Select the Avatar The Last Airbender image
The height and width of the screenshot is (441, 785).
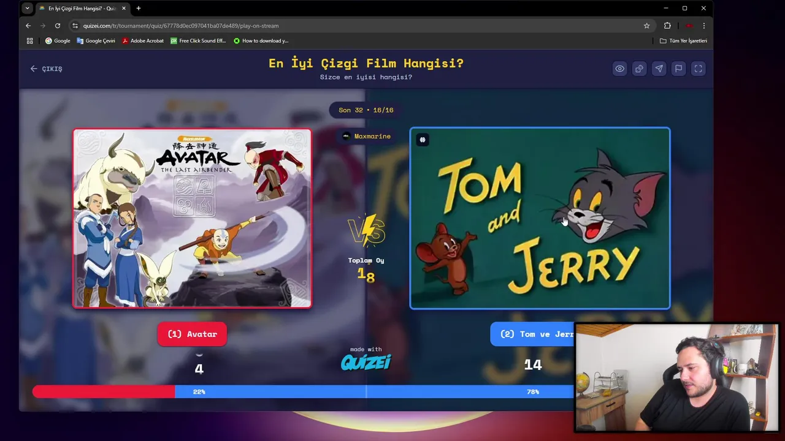coord(192,218)
